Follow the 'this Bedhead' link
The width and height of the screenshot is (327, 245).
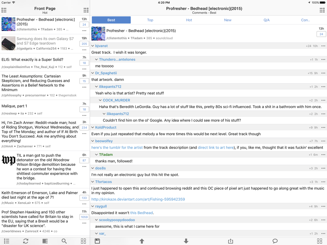[142, 213]
